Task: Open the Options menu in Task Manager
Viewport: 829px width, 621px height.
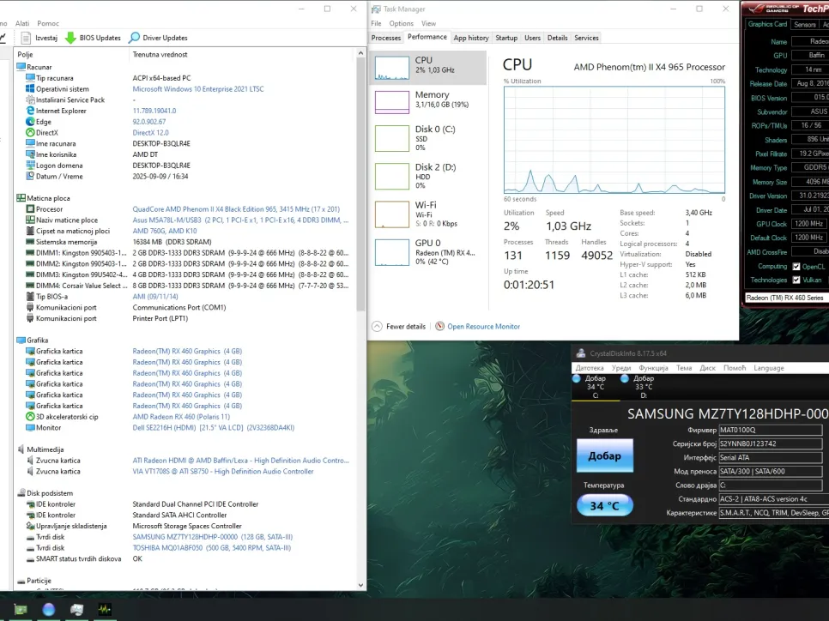Action: click(401, 24)
